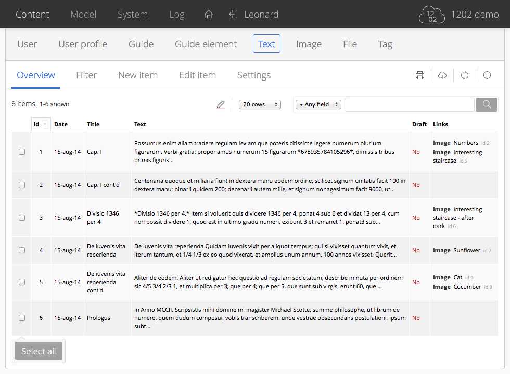
Task: Tick the checkbox for row 1
Action: [x=22, y=152]
